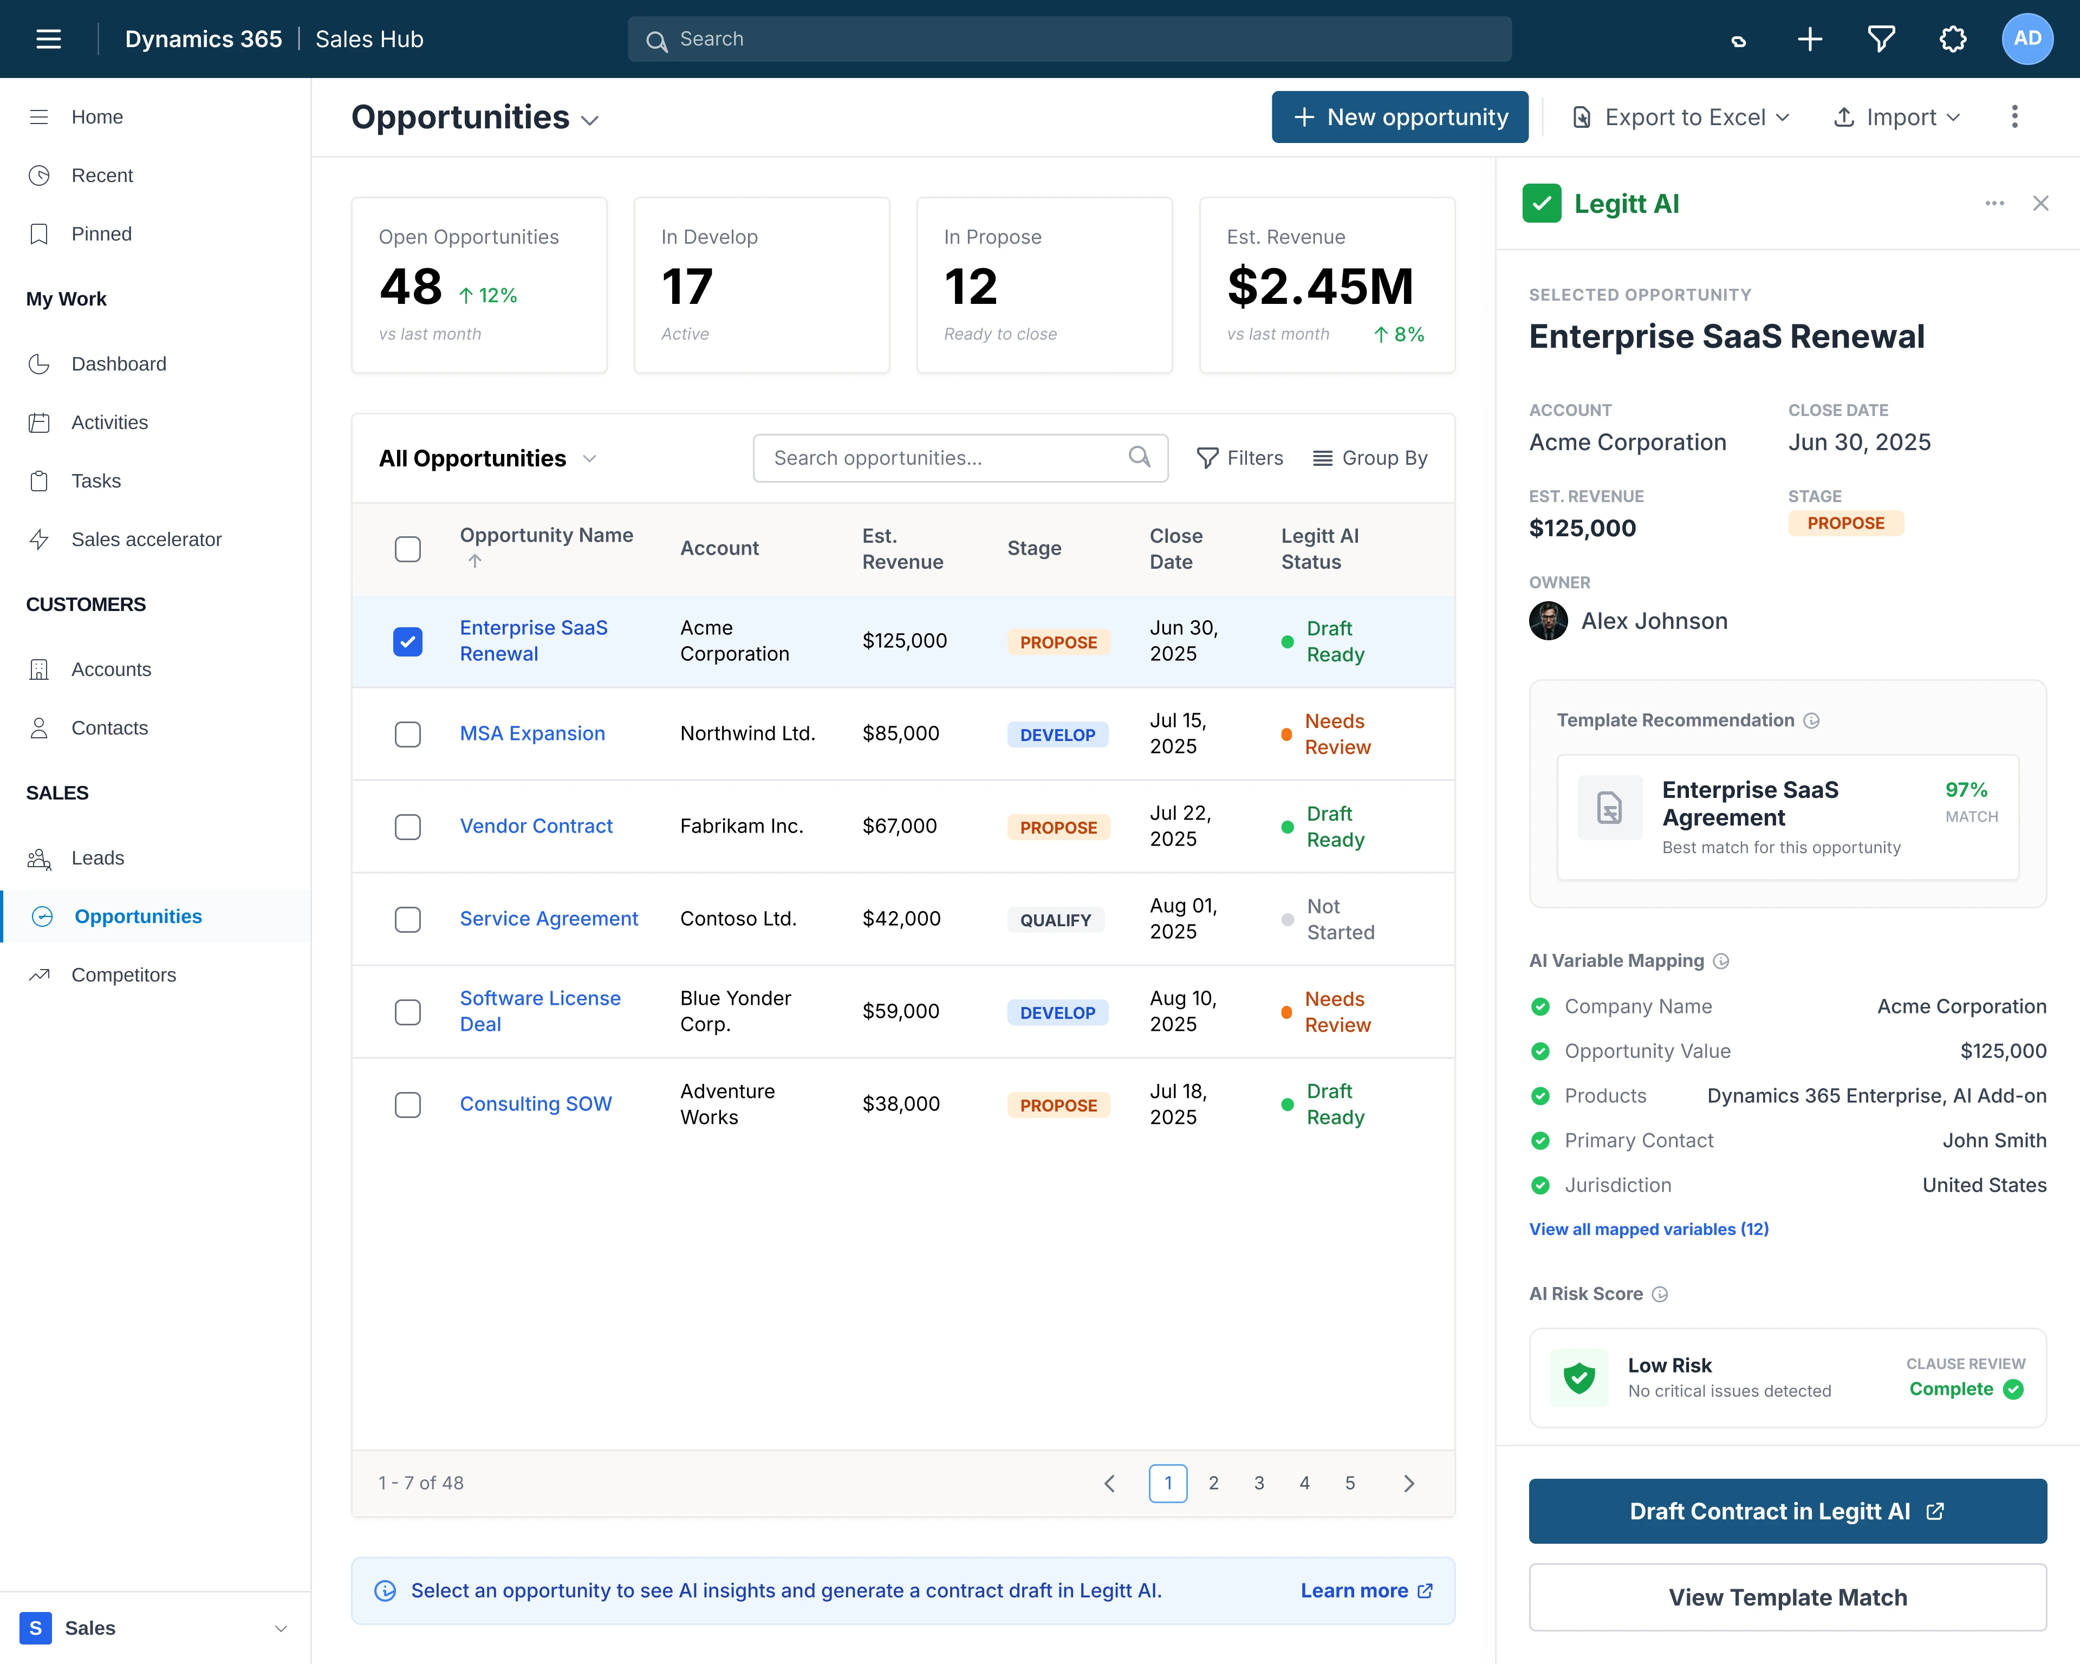Go to page 5 of the table
This screenshot has width=2080, height=1664.
1350,1484
